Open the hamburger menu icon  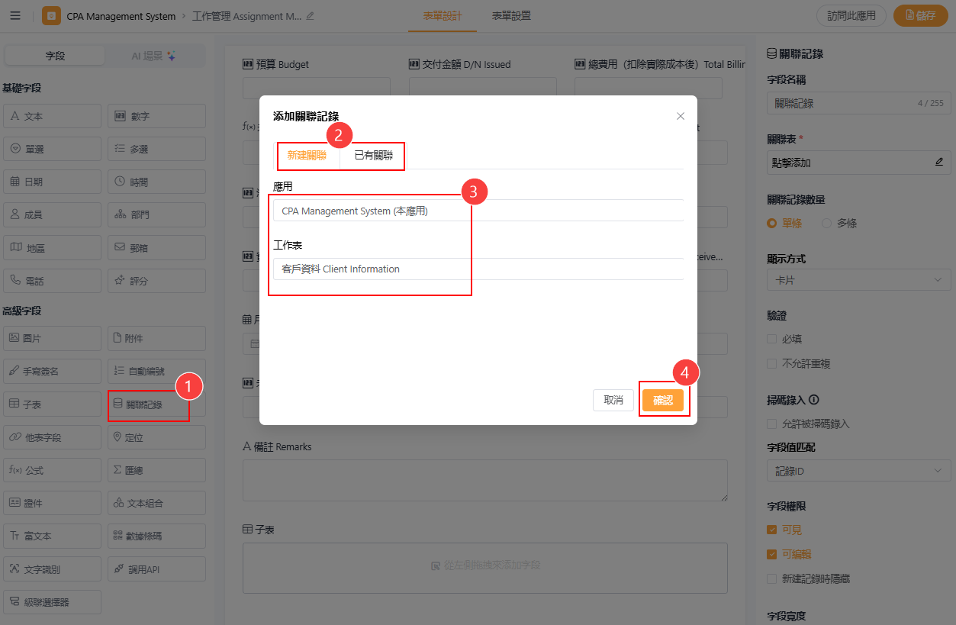15,16
